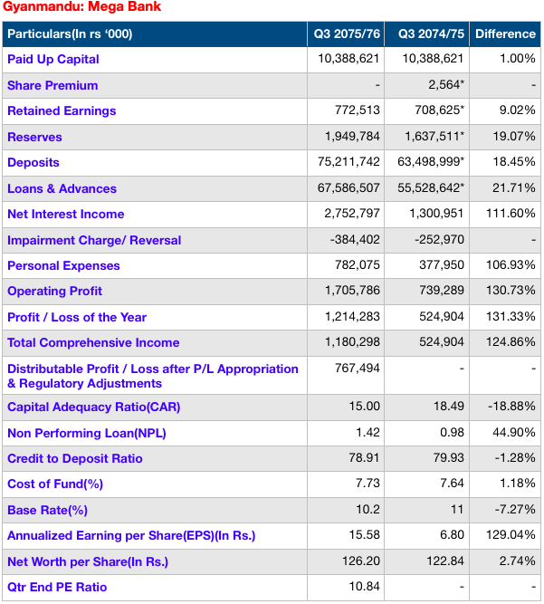Open the 'Non Performing Loan(NPL)' link

[87, 434]
